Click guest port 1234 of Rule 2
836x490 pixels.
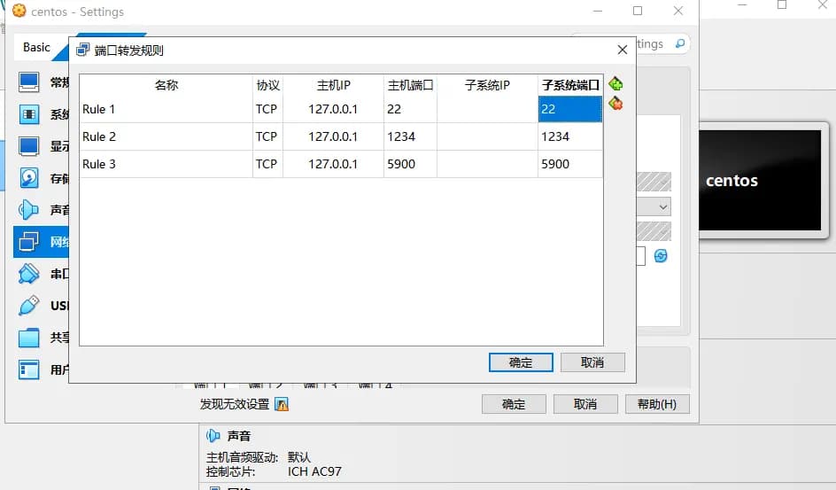(570, 136)
